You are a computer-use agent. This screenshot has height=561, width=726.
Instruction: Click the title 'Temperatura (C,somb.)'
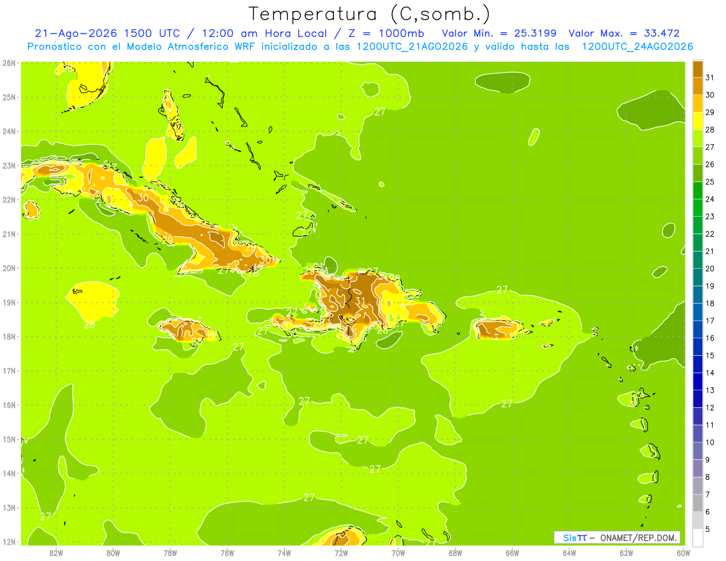pos(370,14)
